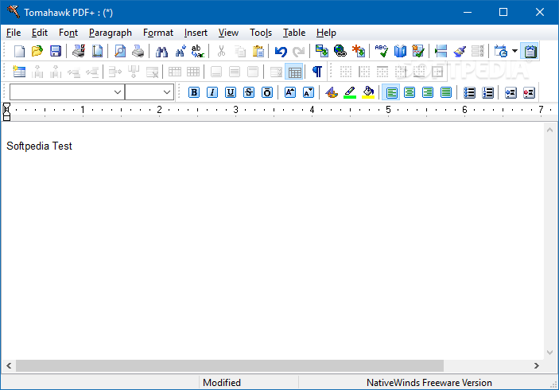
Task: Create a new document with toolbar icon
Action: [x=19, y=52]
